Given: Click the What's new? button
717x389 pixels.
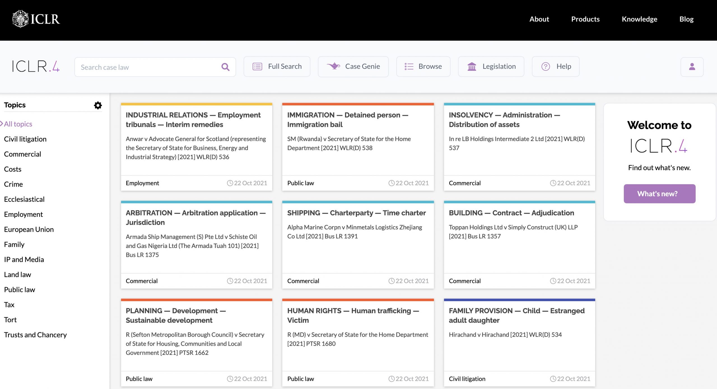Looking at the screenshot, I should (659, 194).
